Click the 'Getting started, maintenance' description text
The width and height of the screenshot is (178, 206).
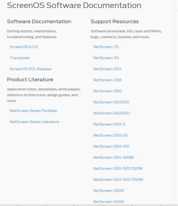32,34
